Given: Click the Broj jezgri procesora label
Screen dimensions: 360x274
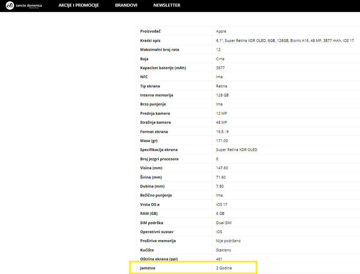Looking at the screenshot, I should click(x=159, y=159).
